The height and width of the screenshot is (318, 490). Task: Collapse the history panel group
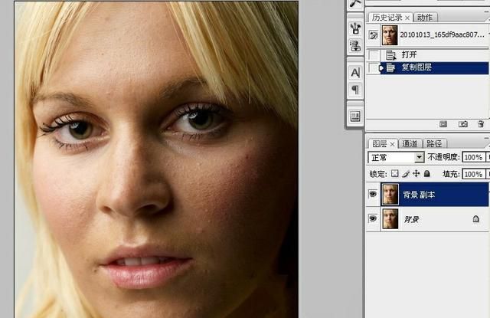(x=487, y=11)
